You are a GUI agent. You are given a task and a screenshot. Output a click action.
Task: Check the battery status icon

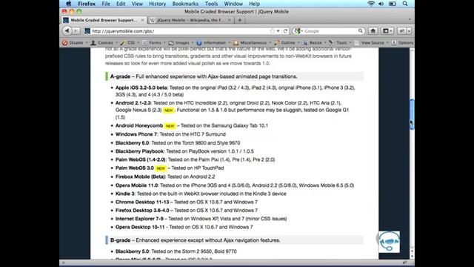(x=393, y=4)
